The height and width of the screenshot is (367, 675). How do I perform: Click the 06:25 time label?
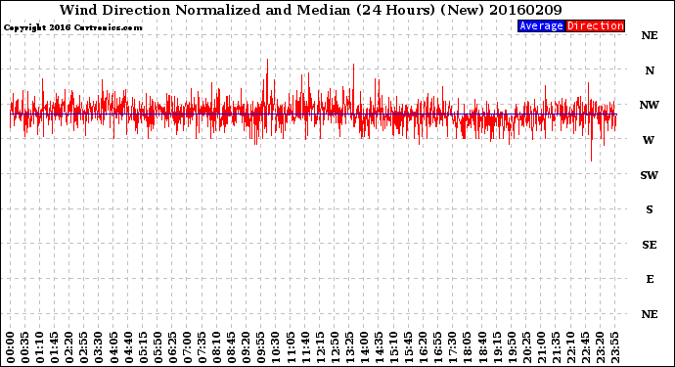tap(172, 347)
